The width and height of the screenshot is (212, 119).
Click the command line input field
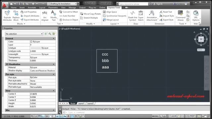[x=136, y=112]
